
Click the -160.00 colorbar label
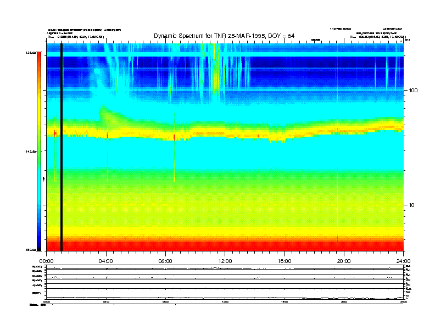point(30,250)
